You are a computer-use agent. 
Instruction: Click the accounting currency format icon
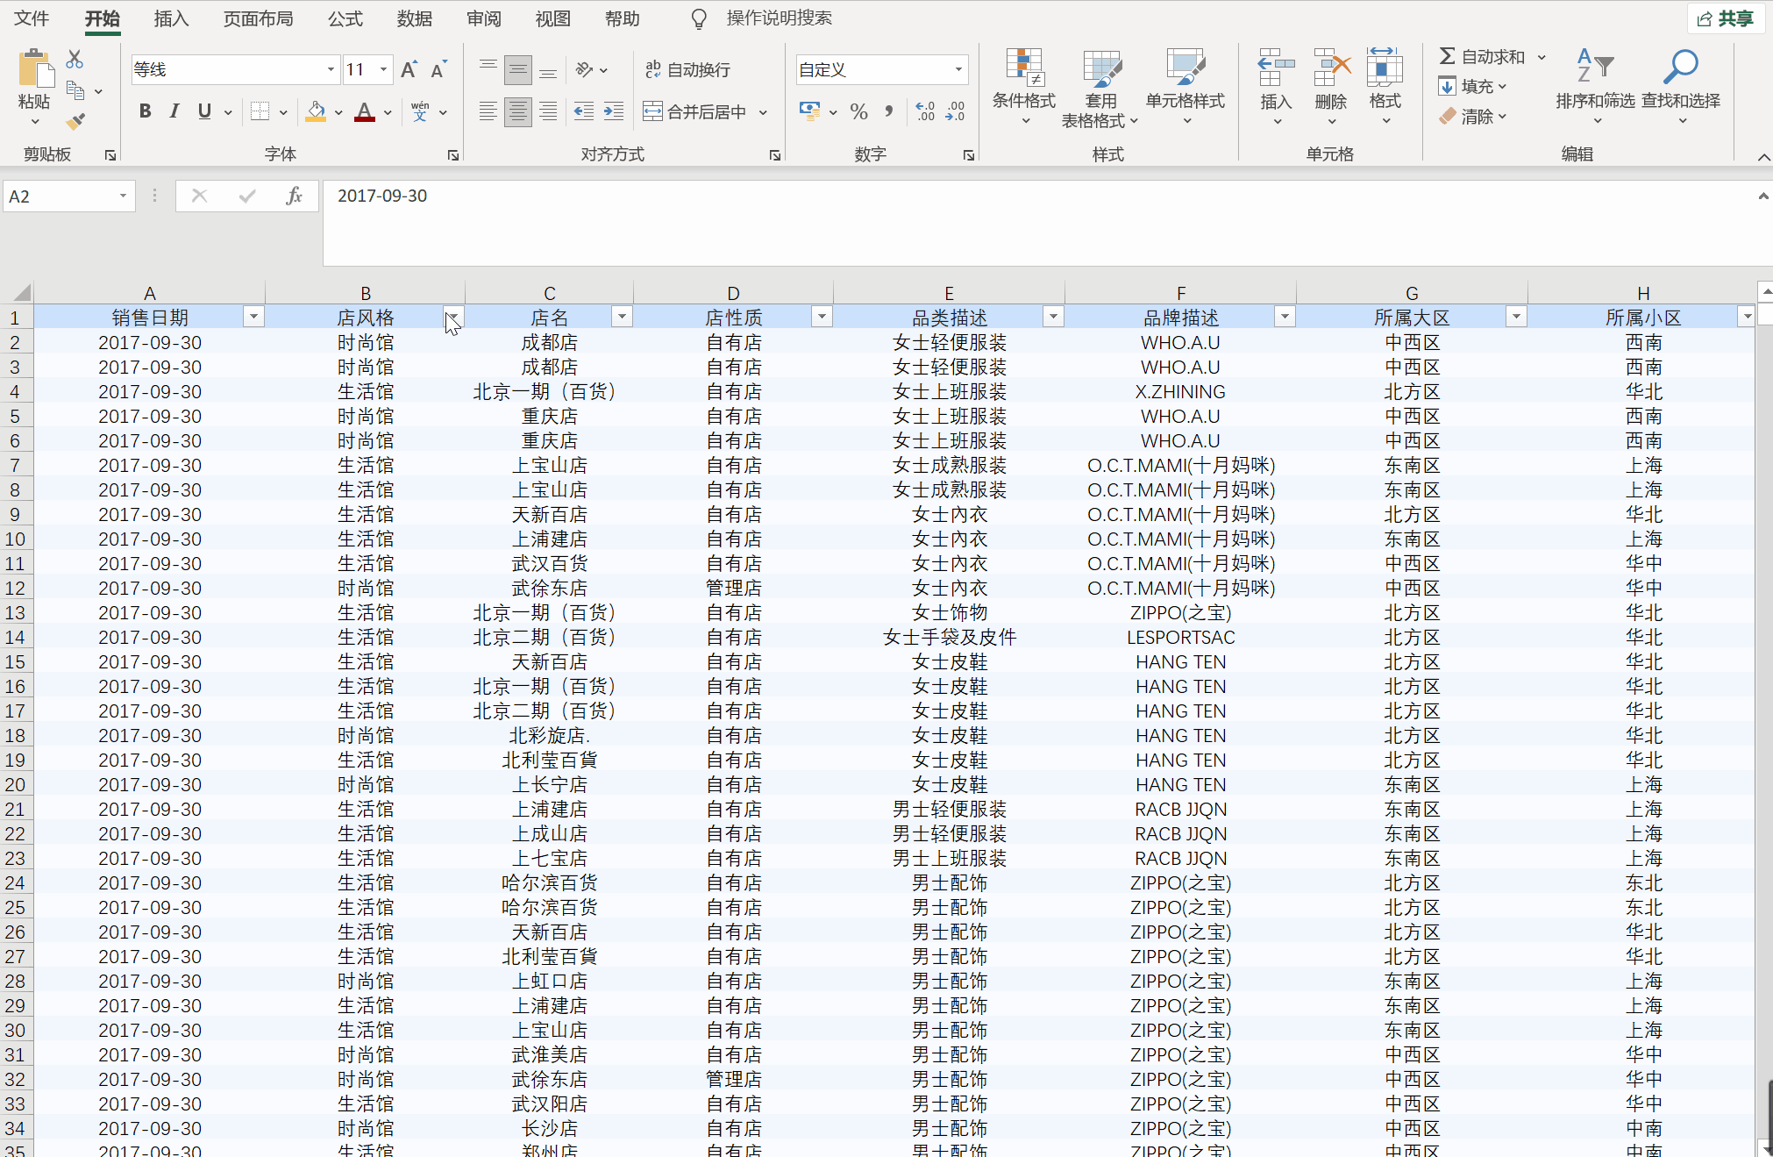(809, 111)
